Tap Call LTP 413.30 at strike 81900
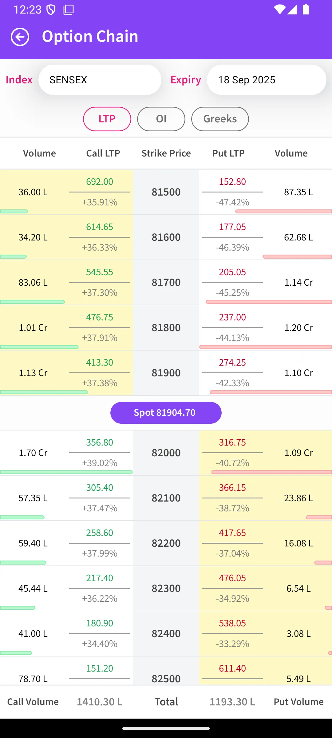332x738 pixels. [x=100, y=363]
